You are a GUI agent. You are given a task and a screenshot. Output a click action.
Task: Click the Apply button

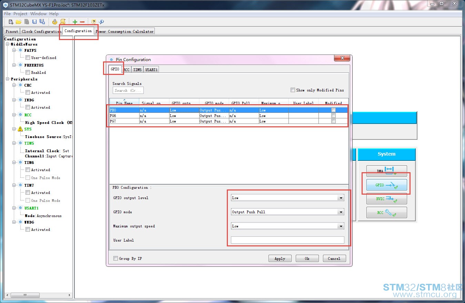[280, 258]
